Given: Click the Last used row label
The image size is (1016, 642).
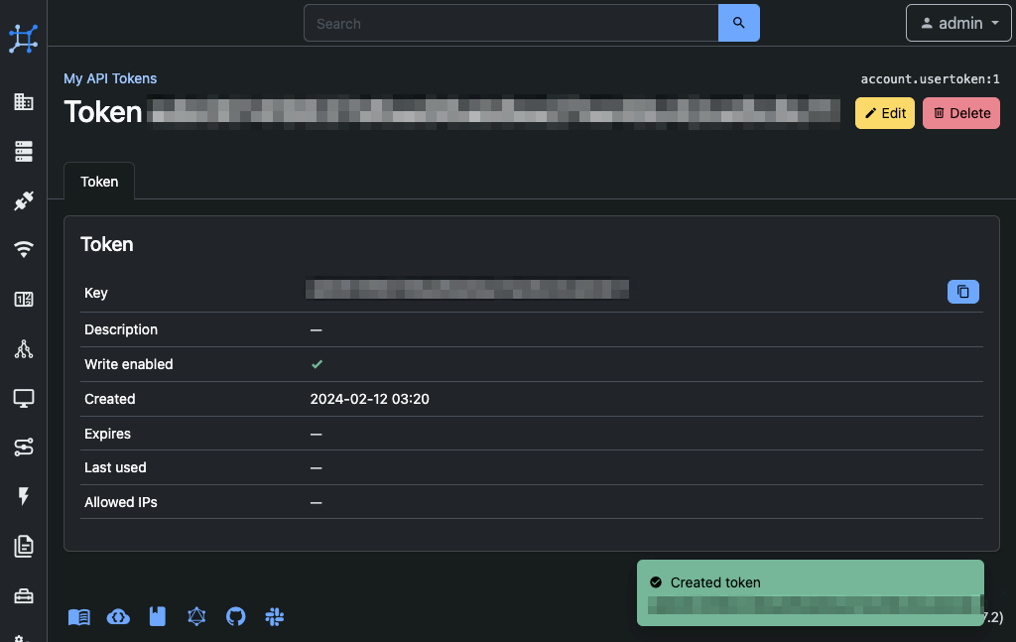Looking at the screenshot, I should (x=115, y=467).
